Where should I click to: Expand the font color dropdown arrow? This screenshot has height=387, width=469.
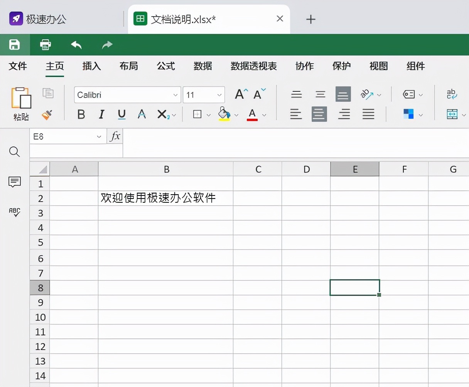pyautogui.click(x=265, y=115)
